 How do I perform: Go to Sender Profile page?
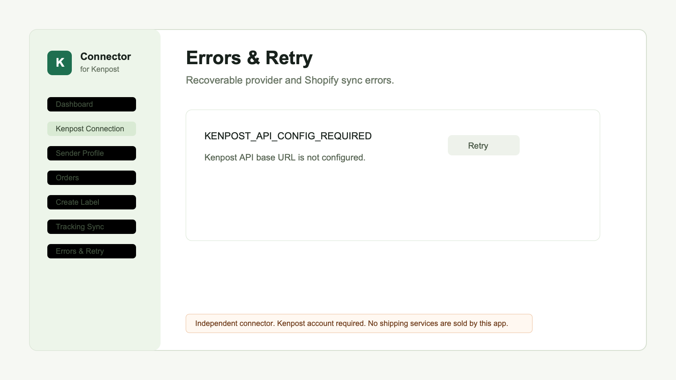coord(92,153)
